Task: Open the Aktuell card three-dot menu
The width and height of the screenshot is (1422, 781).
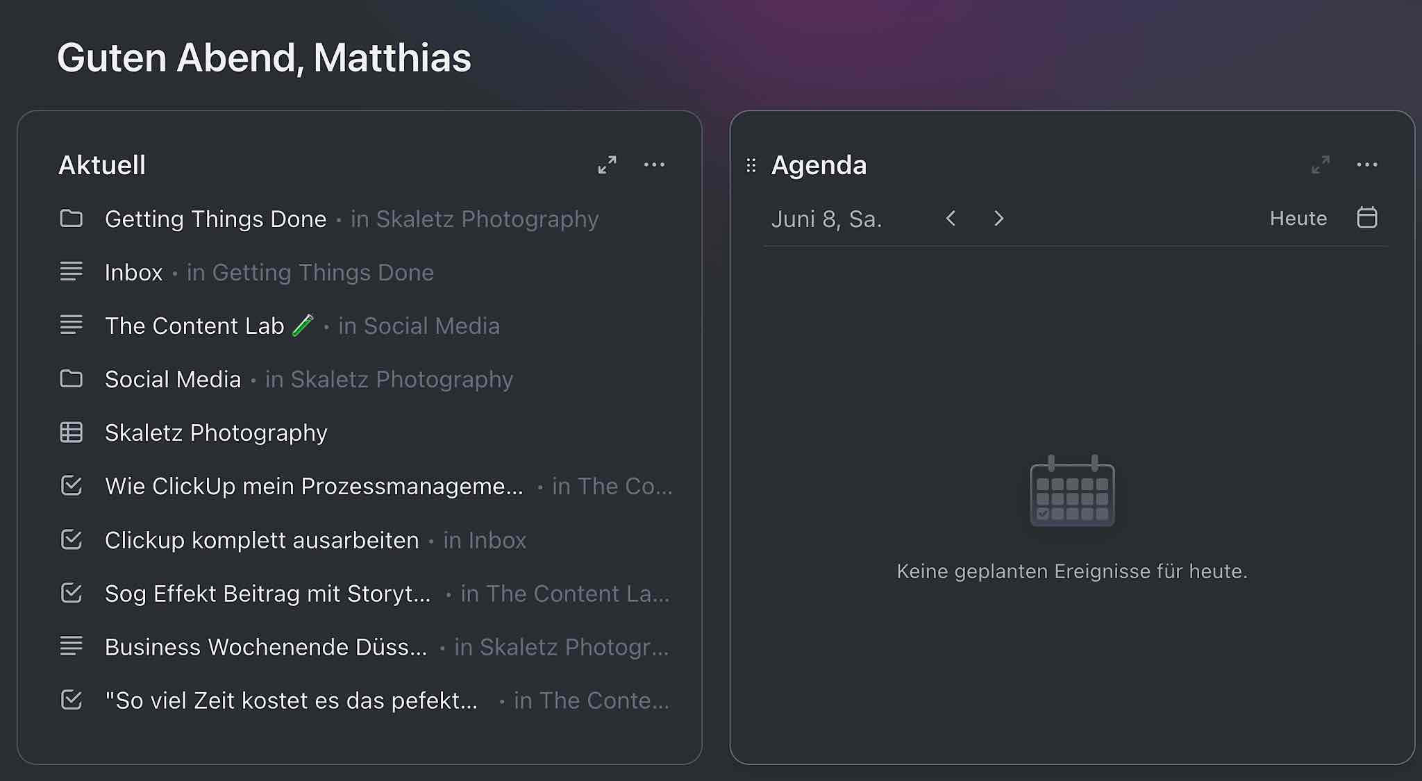Action: 654,165
